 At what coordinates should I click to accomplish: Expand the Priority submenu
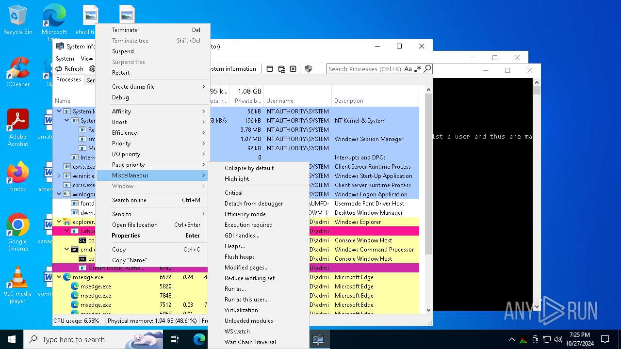[153, 143]
